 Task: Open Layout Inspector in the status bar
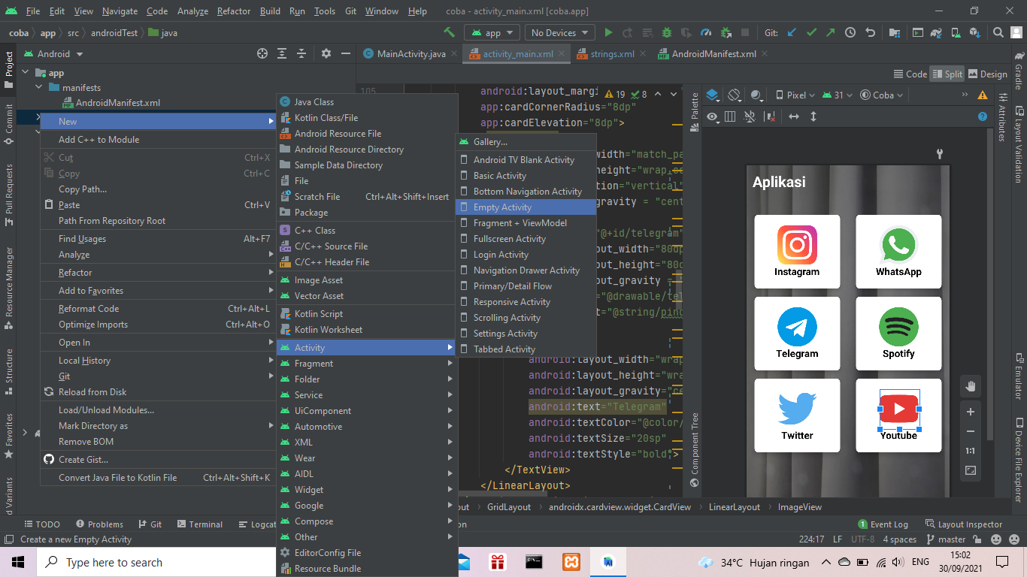coord(970,524)
